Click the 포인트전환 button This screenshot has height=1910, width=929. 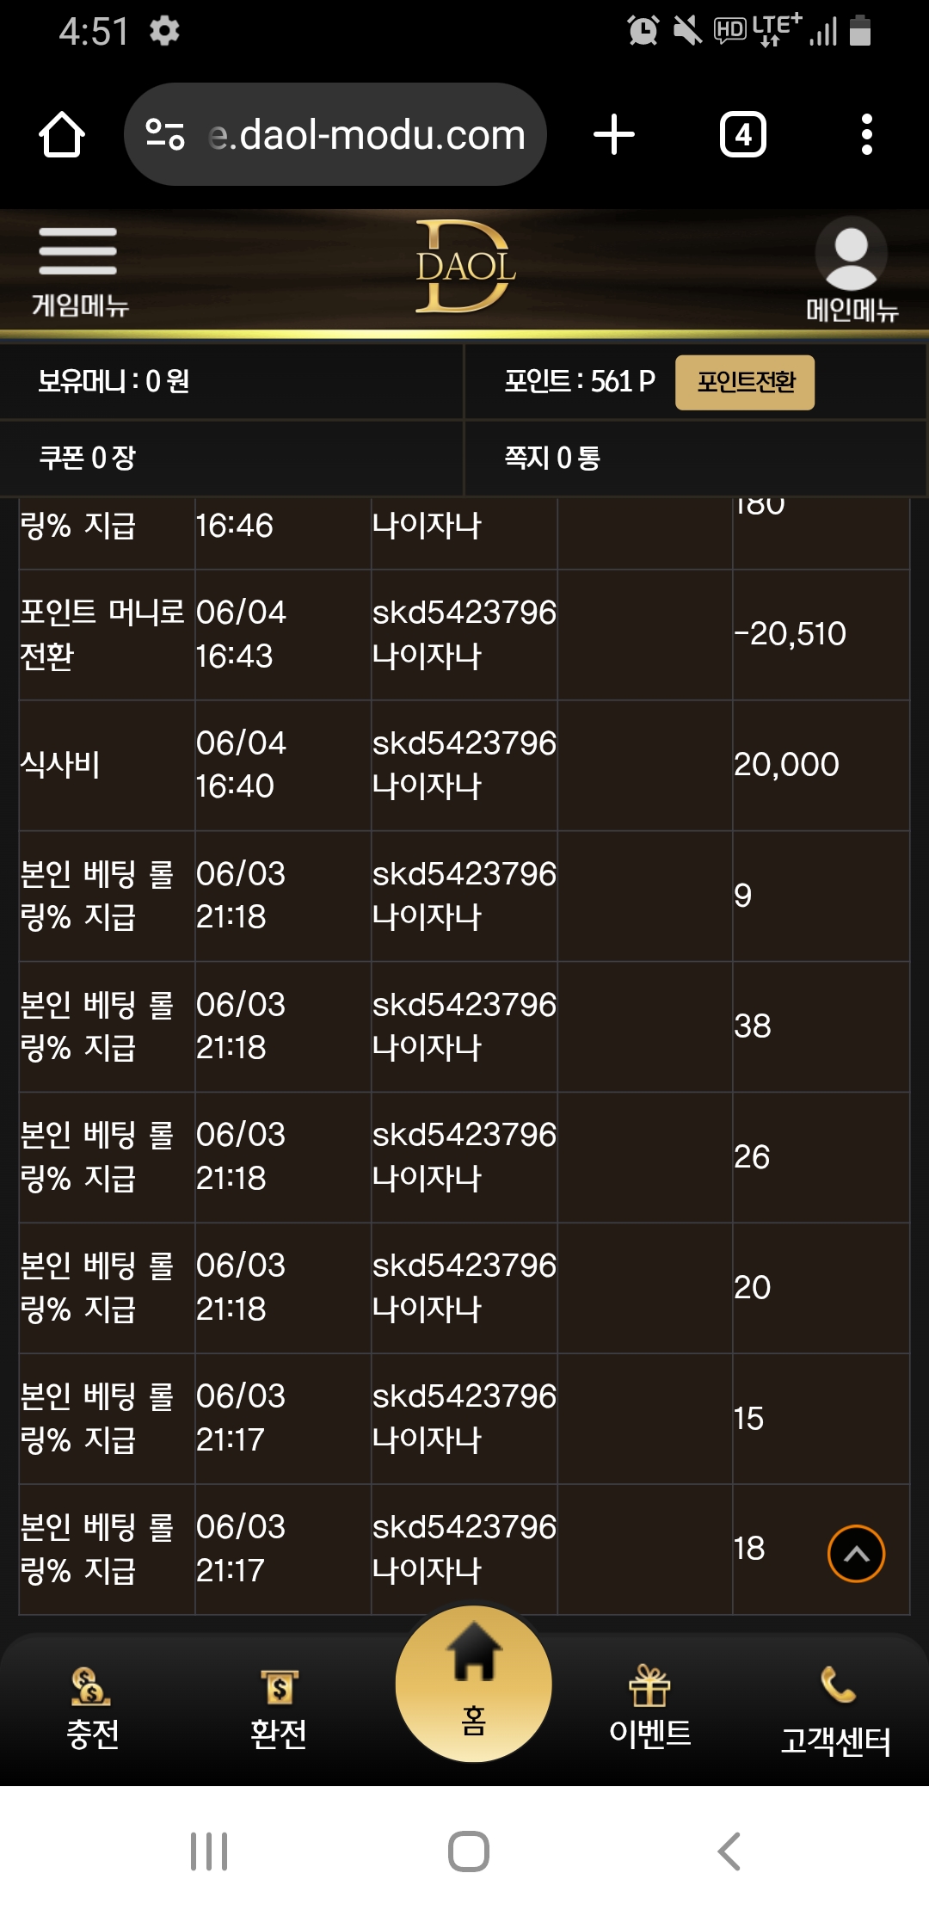(745, 382)
